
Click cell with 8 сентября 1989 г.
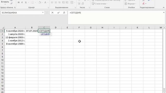(x=15, y=44)
